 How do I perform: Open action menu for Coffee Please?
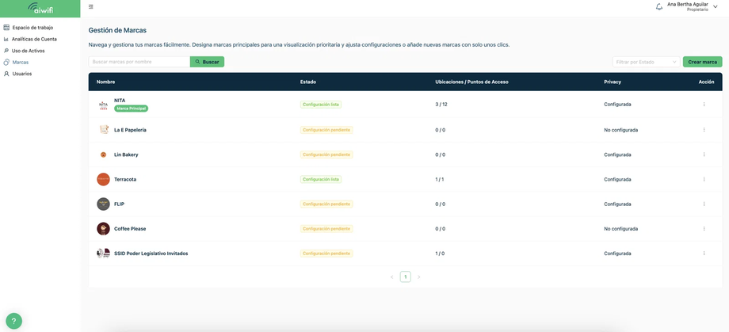click(x=704, y=229)
